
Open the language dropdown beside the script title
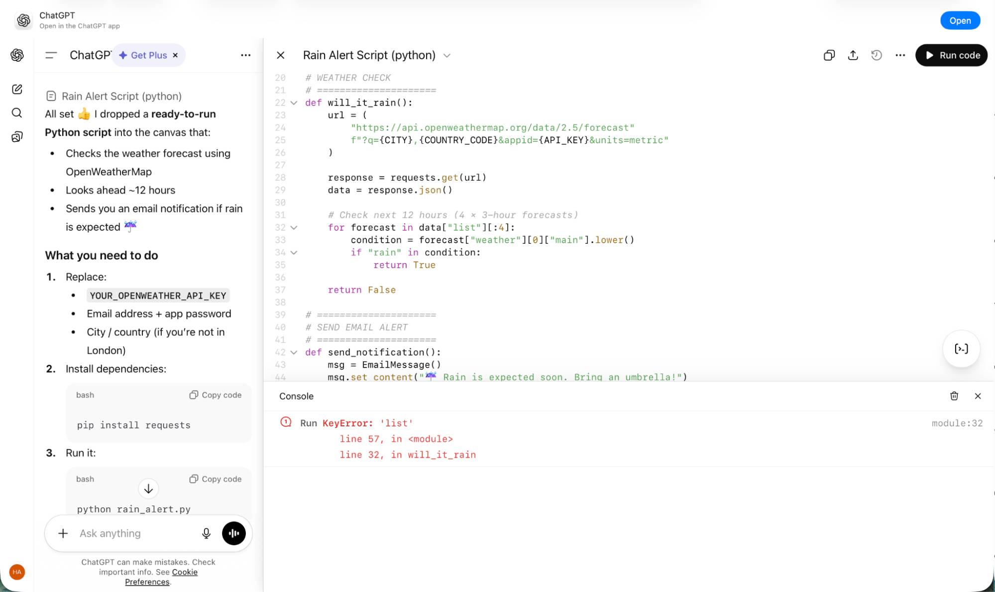pos(446,56)
